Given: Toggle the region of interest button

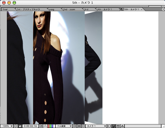Looking at the screenshot, I should click(75, 126).
